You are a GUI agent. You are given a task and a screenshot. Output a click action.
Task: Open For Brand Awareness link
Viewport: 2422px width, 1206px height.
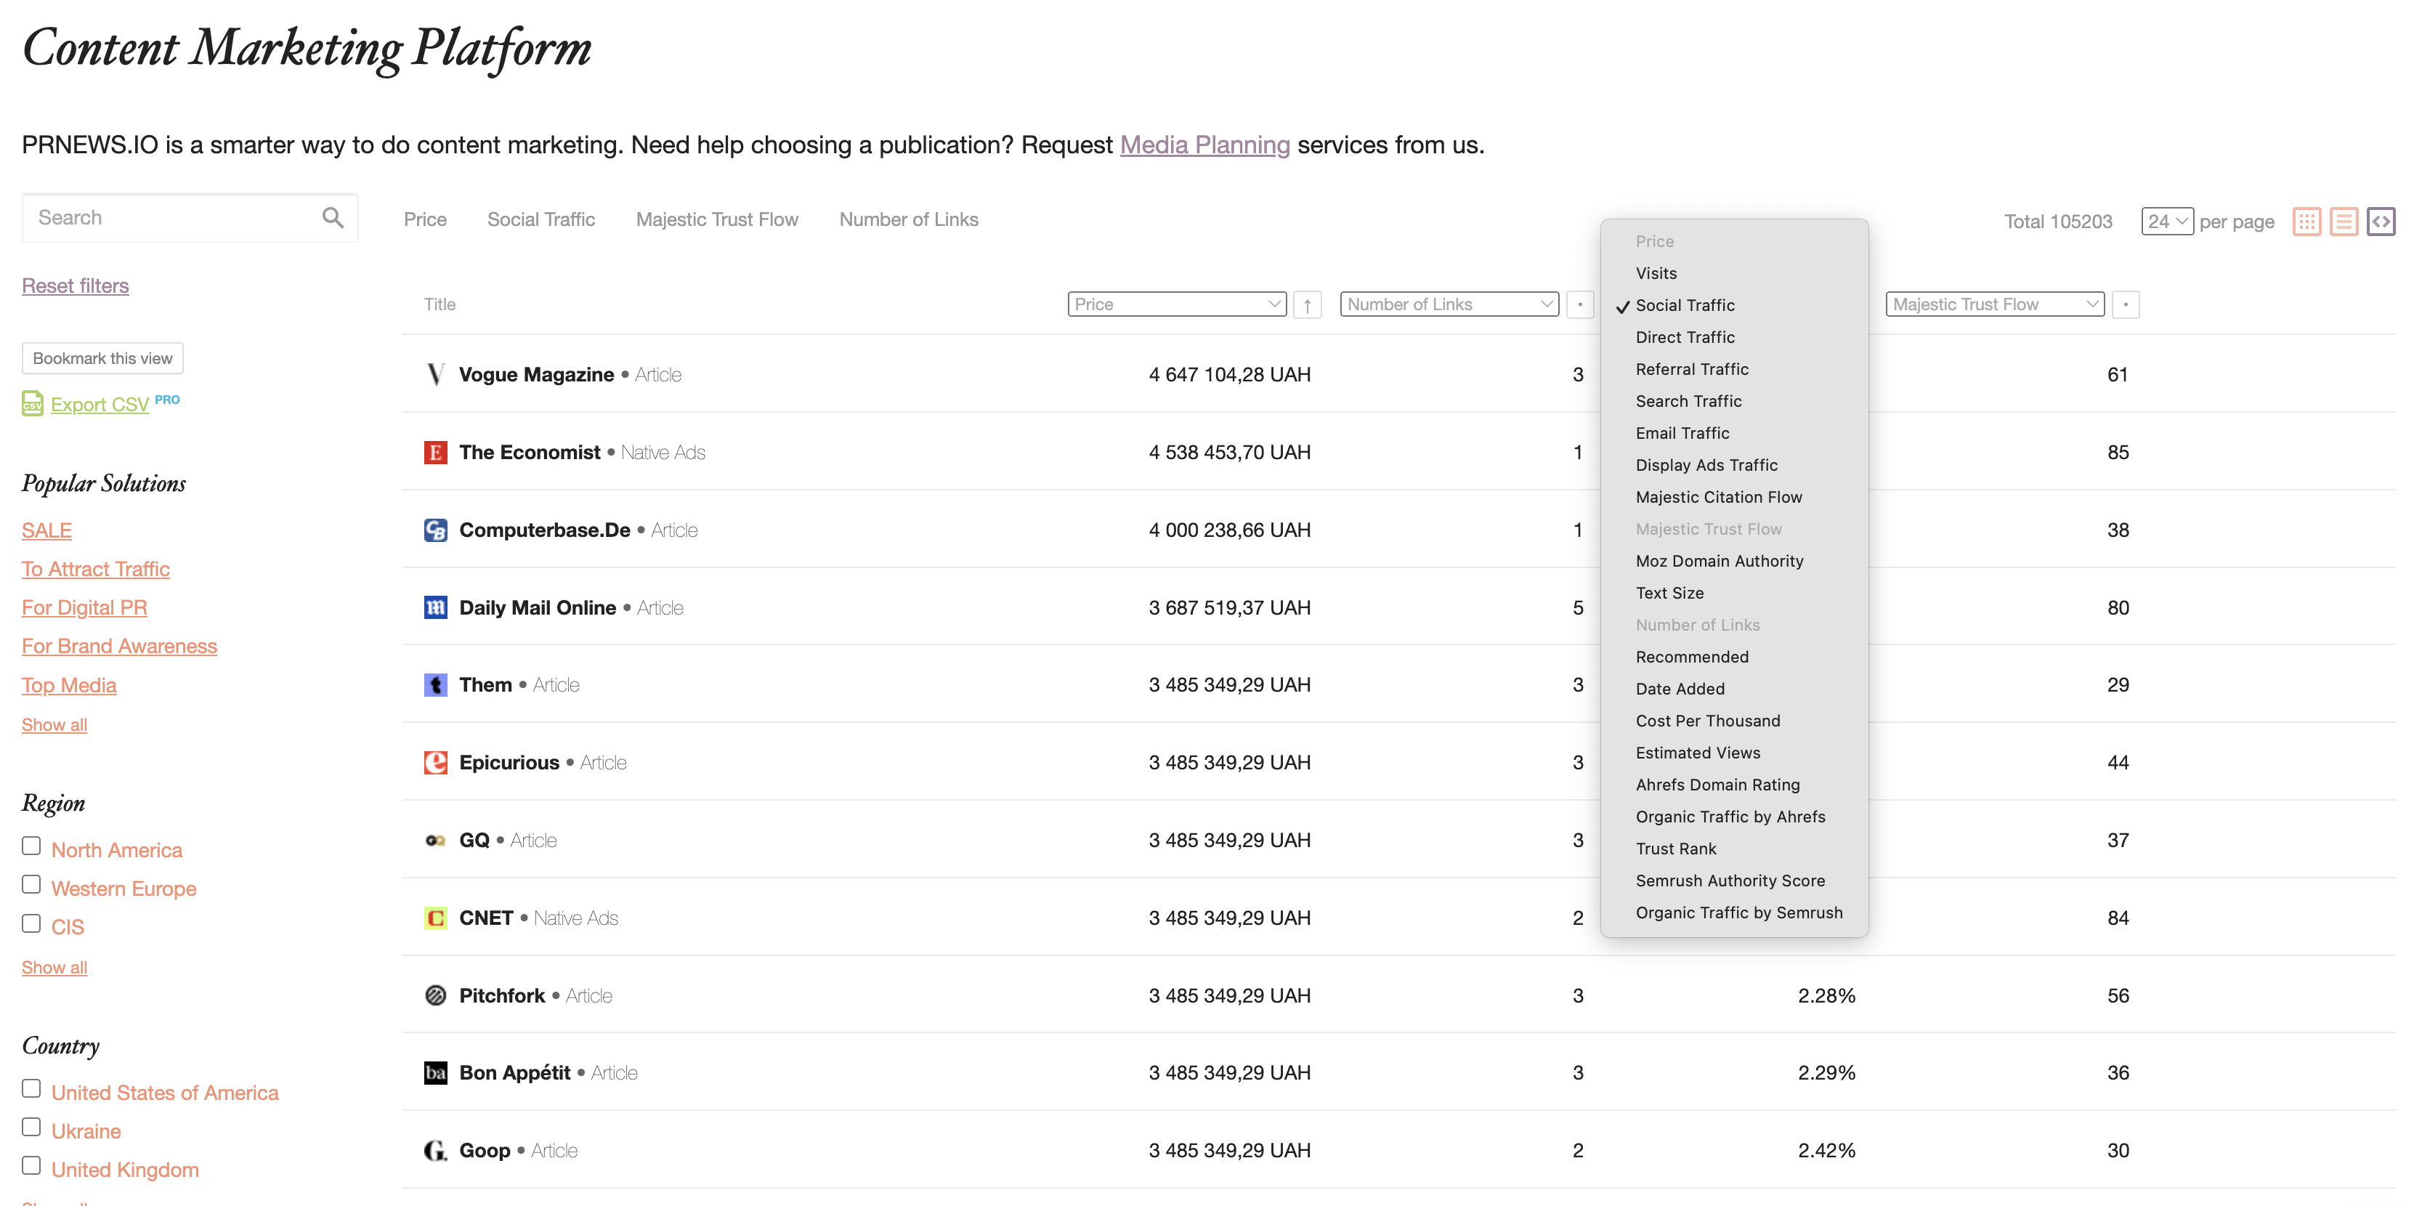pyautogui.click(x=119, y=646)
